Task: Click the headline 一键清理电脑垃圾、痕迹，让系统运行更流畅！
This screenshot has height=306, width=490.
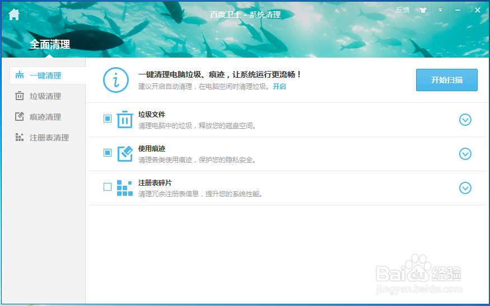Action: pos(220,74)
